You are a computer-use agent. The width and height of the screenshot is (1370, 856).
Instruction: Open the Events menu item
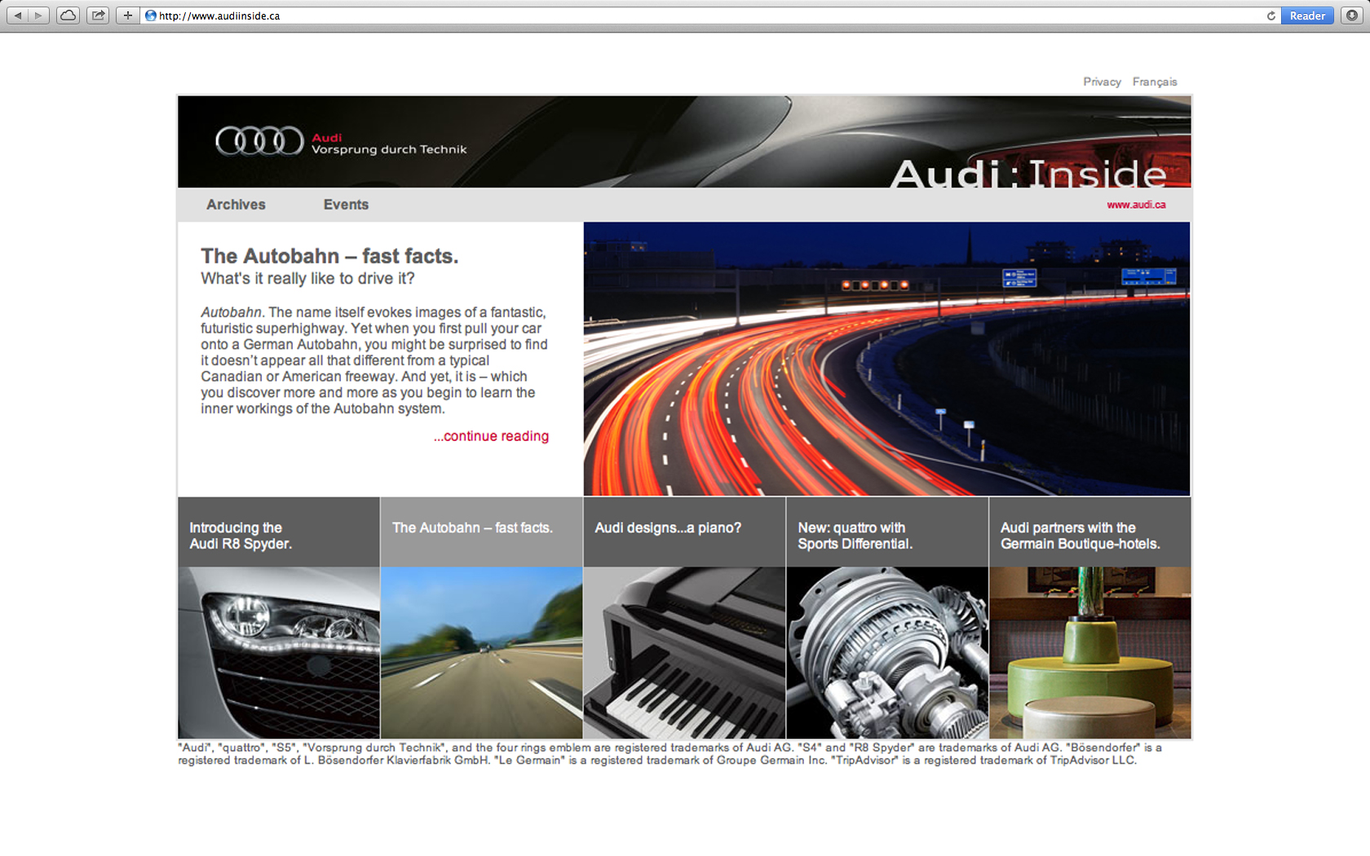346,205
